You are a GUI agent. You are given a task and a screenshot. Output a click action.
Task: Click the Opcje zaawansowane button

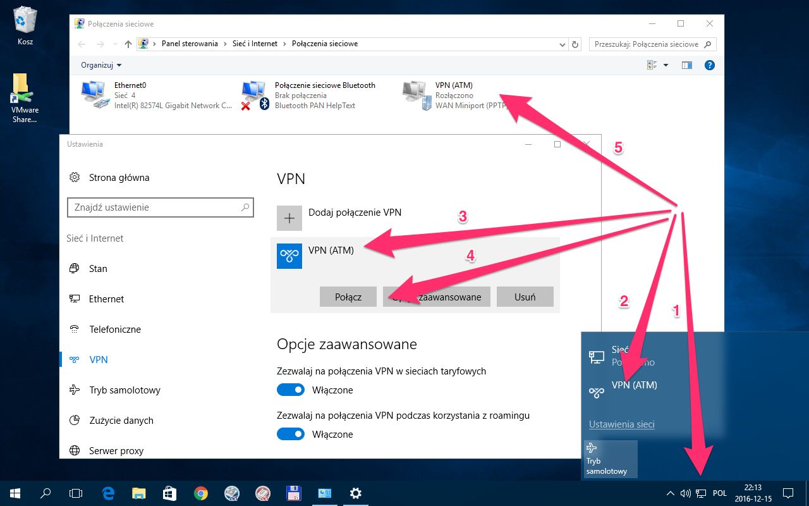(x=437, y=297)
